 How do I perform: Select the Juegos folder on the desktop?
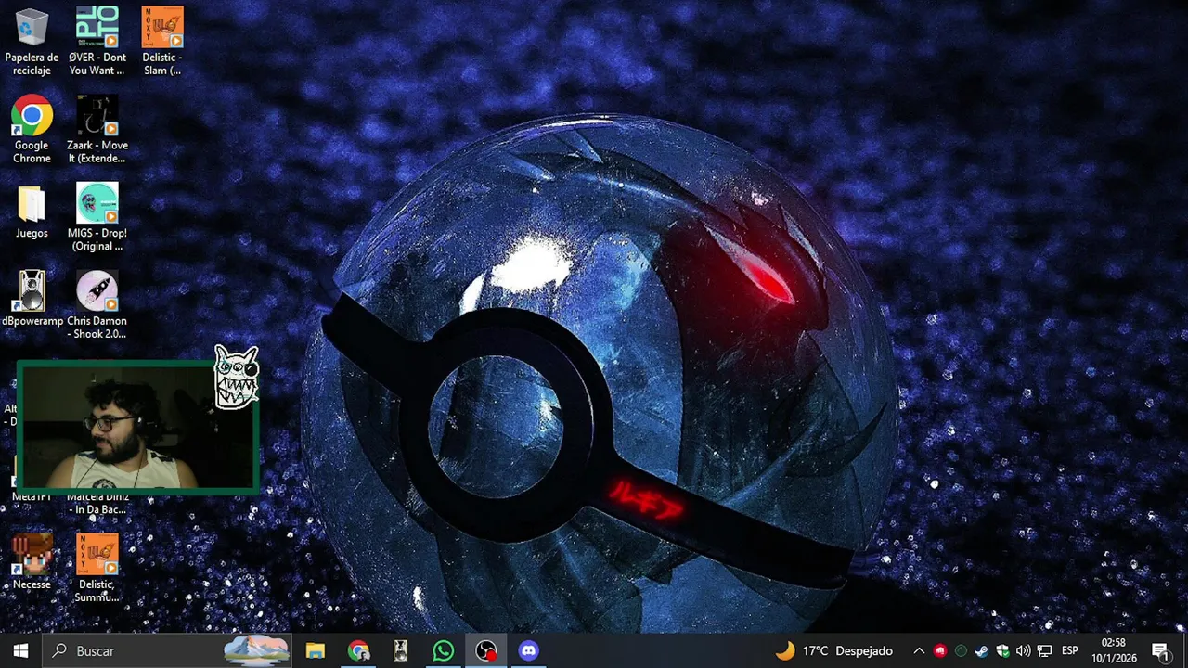(32, 212)
